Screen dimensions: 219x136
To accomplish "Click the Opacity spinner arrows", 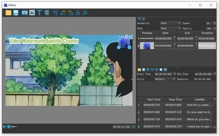I will 215,28.
